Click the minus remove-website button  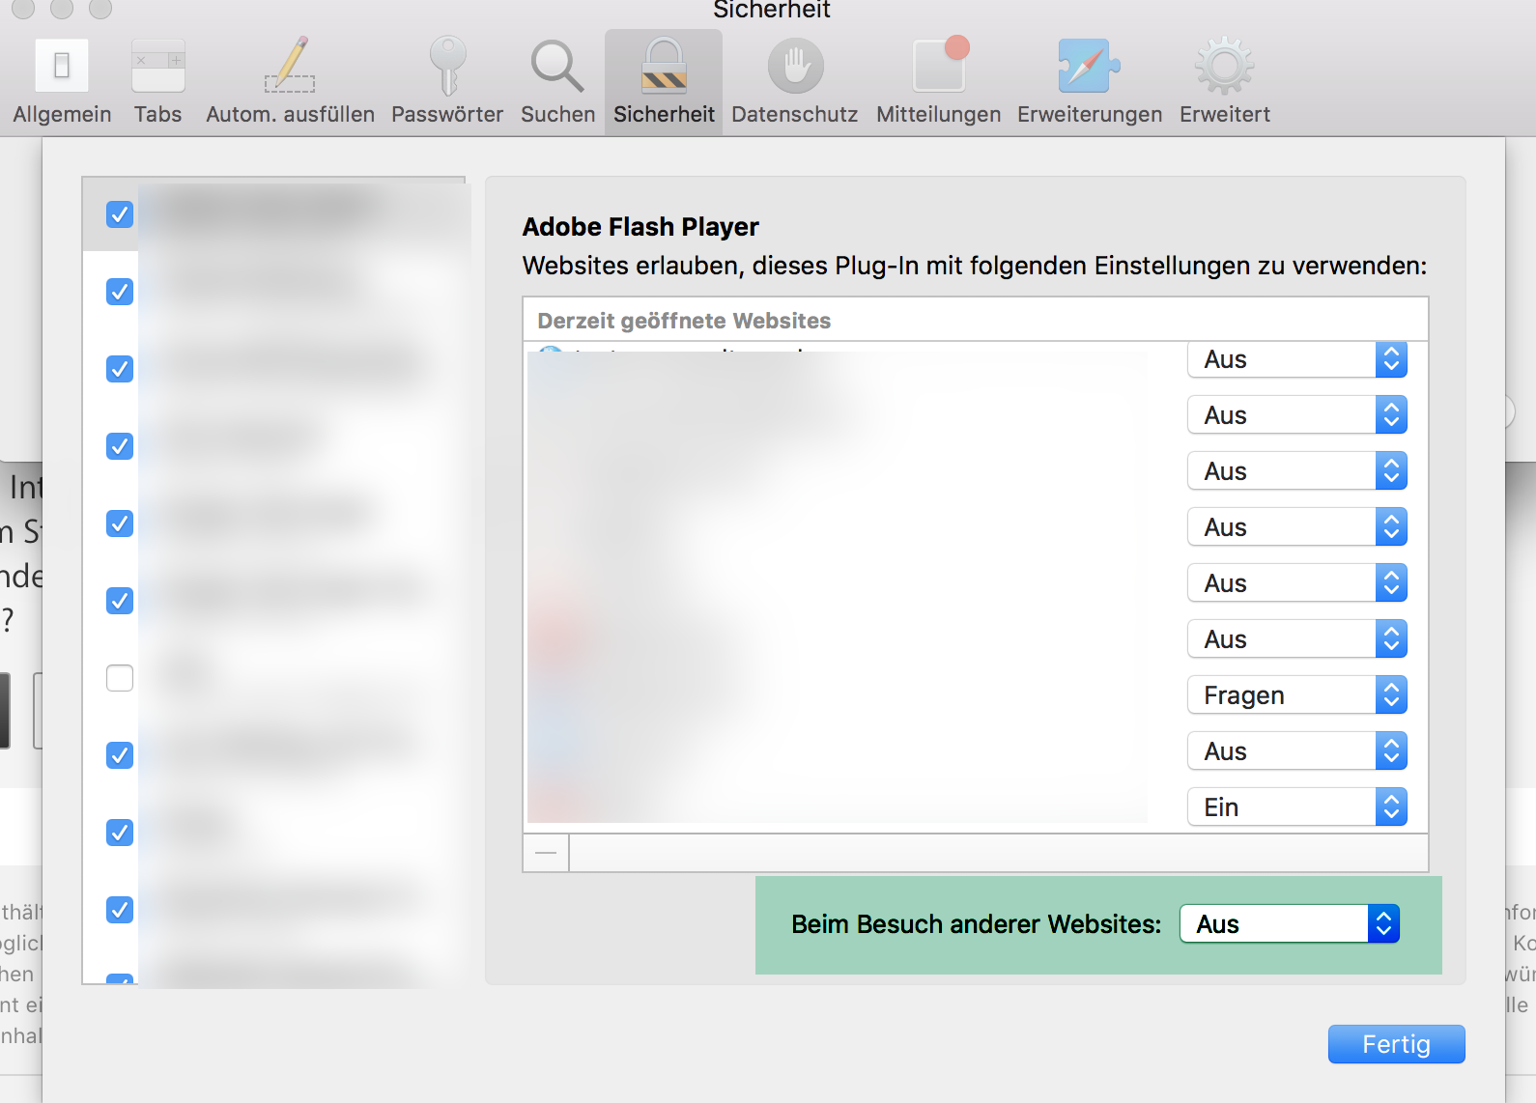click(x=546, y=853)
